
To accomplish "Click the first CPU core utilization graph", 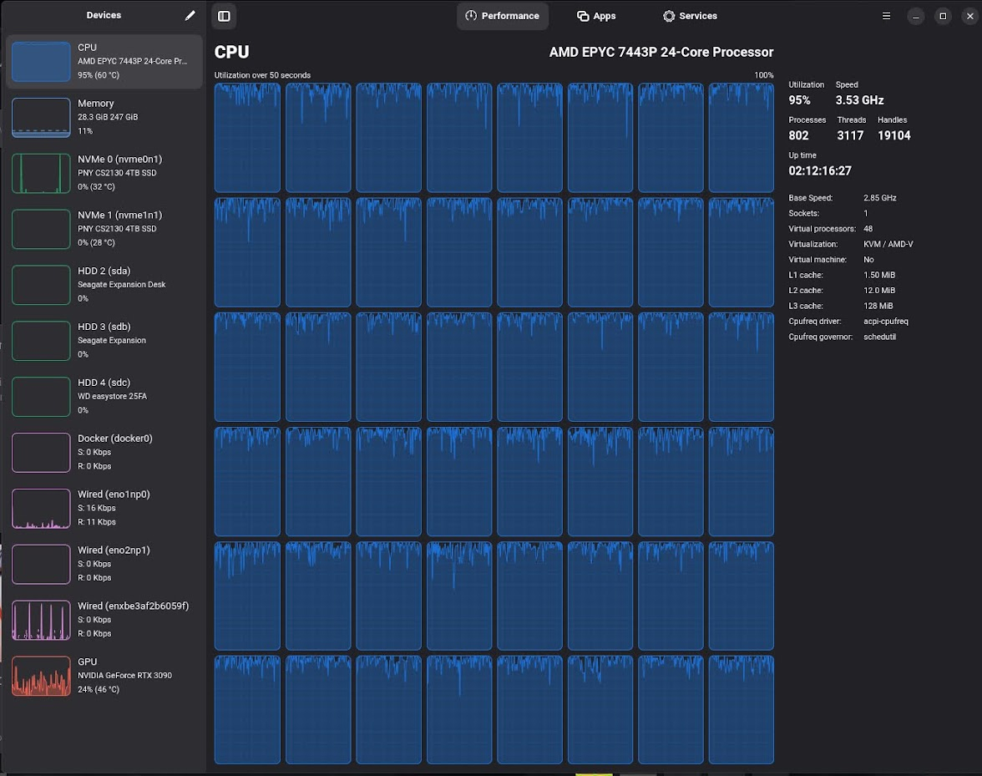I will coord(247,138).
